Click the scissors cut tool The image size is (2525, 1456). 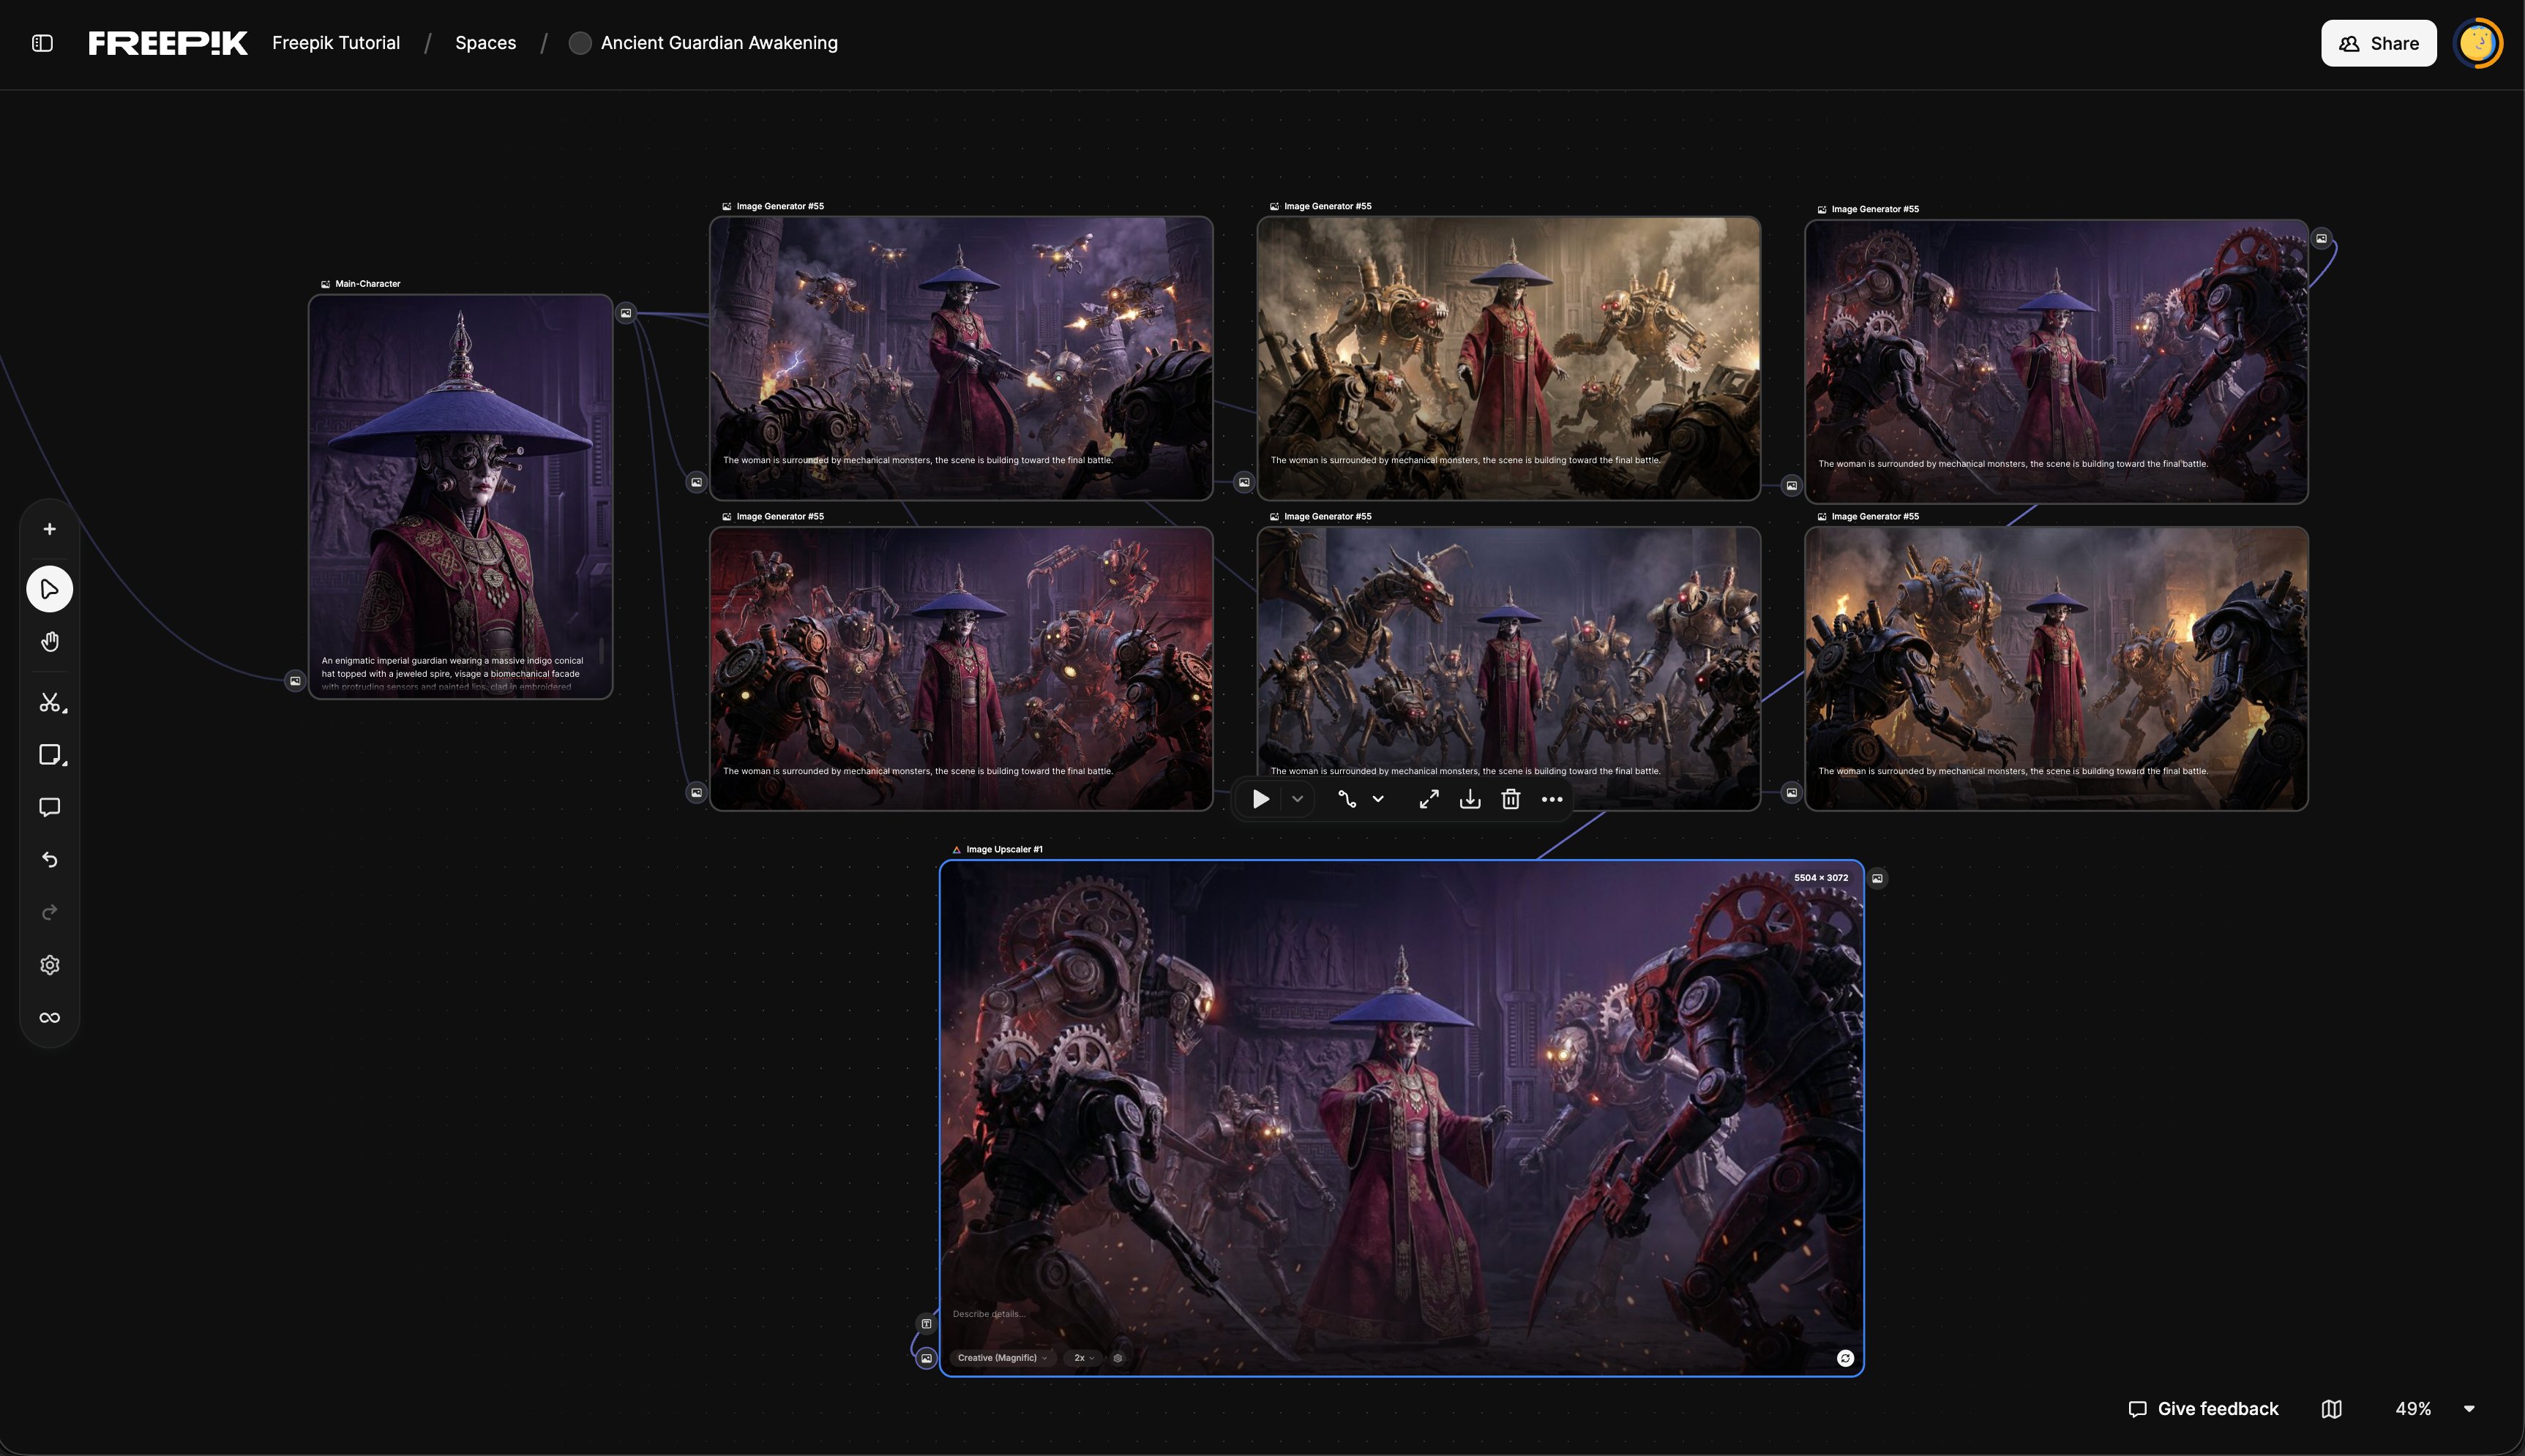click(49, 703)
